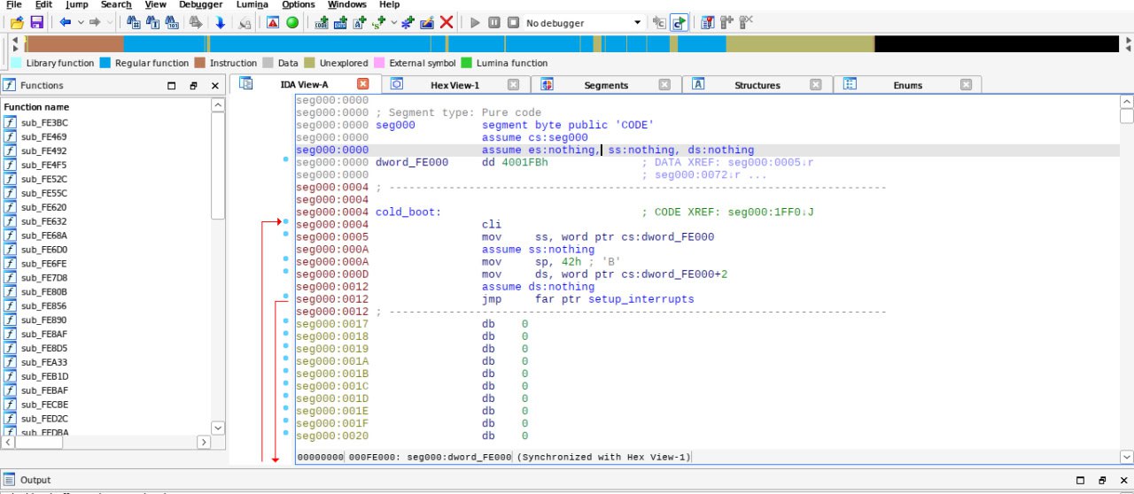Select sub_FE632 in the functions list
This screenshot has height=494, width=1134.
tap(43, 221)
